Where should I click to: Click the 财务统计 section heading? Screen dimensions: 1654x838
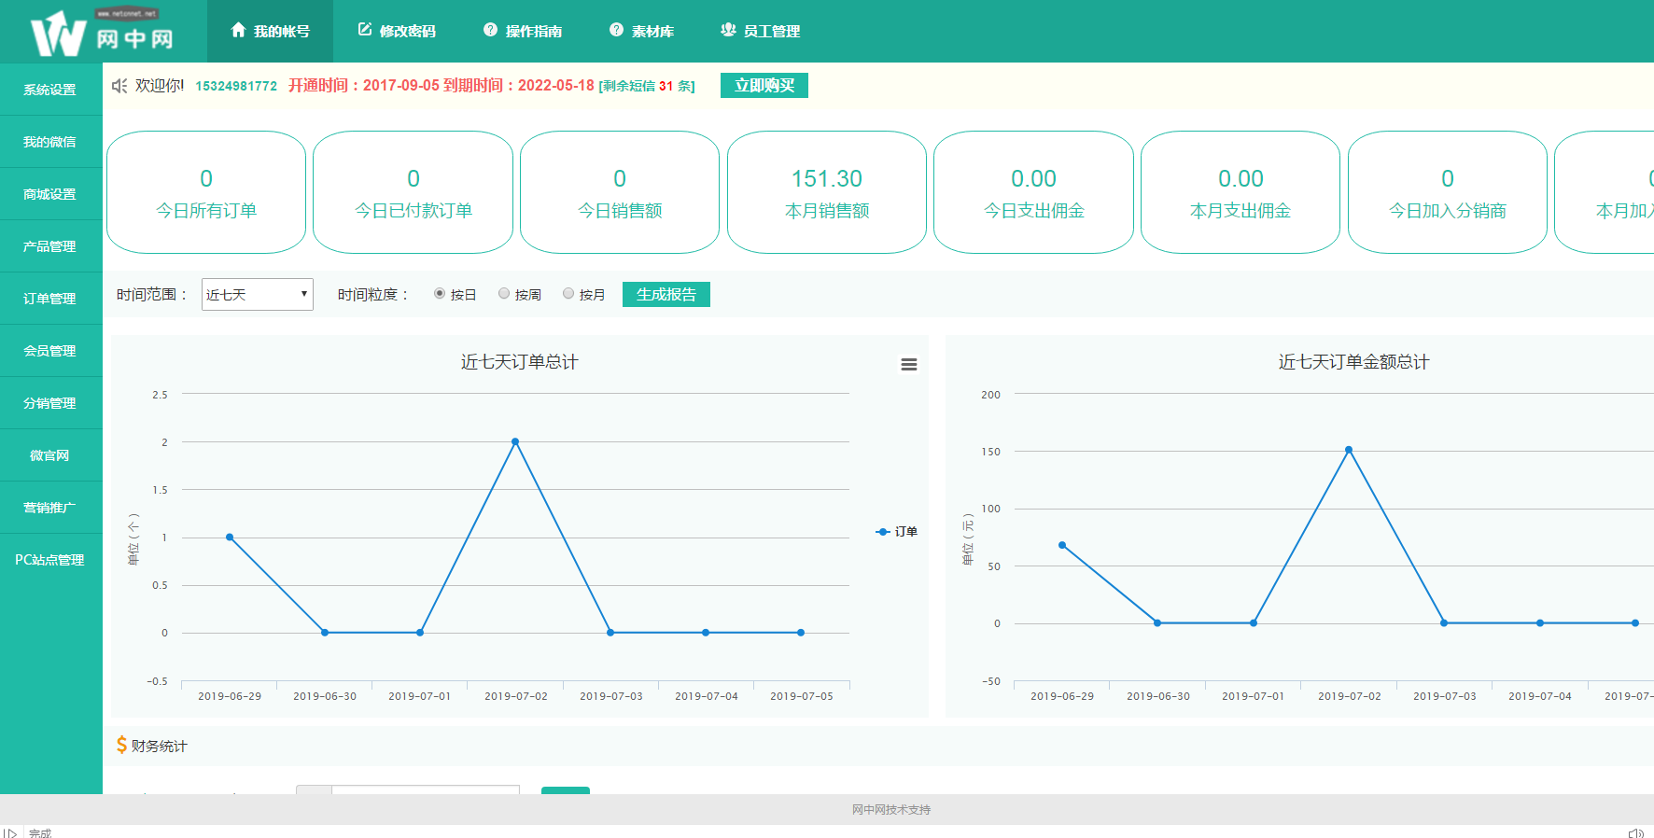[159, 746]
